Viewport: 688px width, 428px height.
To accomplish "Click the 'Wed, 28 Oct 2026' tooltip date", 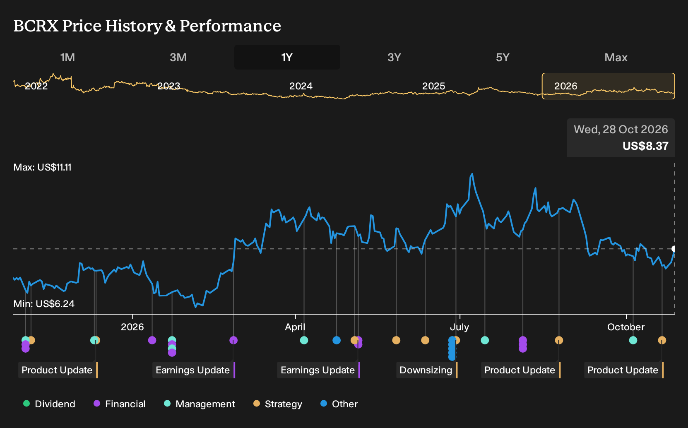I will [621, 130].
